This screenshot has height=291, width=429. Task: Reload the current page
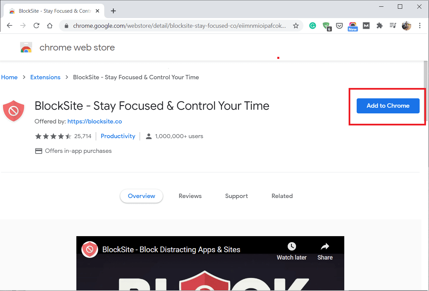(37, 26)
